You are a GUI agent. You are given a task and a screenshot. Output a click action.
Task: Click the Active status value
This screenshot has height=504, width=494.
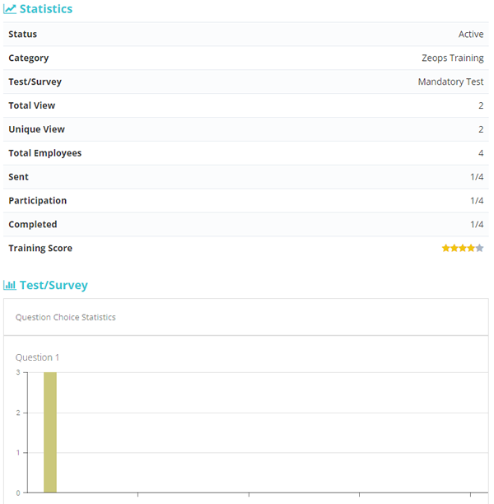471,35
